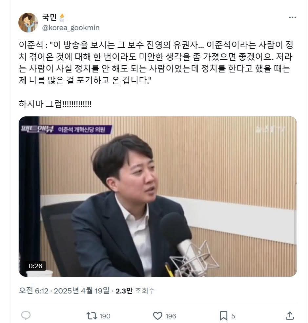Open the 오전 6:12 timestamp link

coord(33,291)
